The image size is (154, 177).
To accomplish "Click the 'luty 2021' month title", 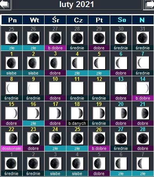I will click(x=77, y=4).
